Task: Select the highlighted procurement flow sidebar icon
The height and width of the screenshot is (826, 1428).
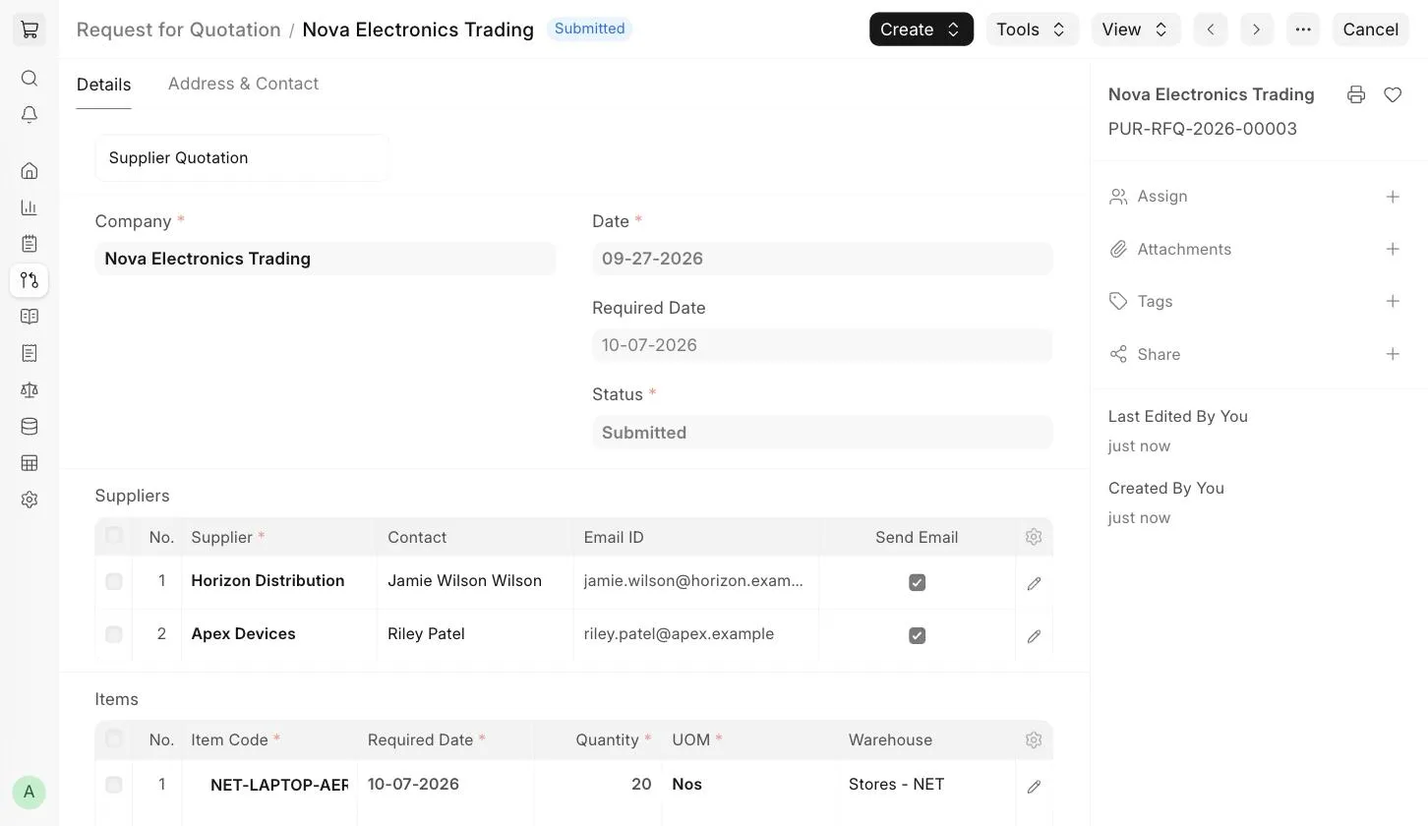Action: click(x=30, y=280)
